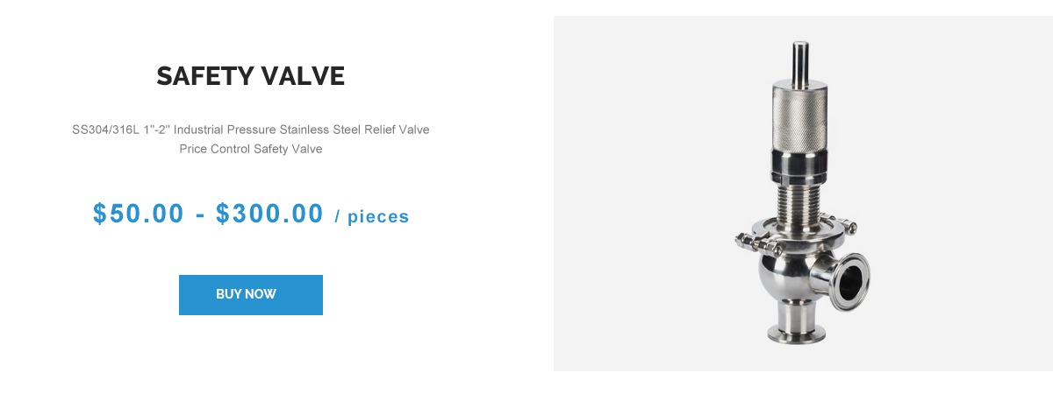Click the $300.00 maximum price
The image size is (1053, 394).
point(269,214)
